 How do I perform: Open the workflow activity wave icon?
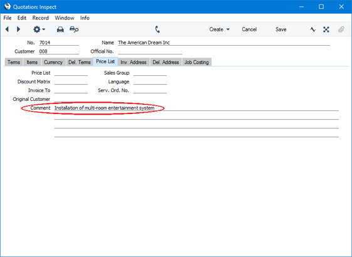click(312, 29)
